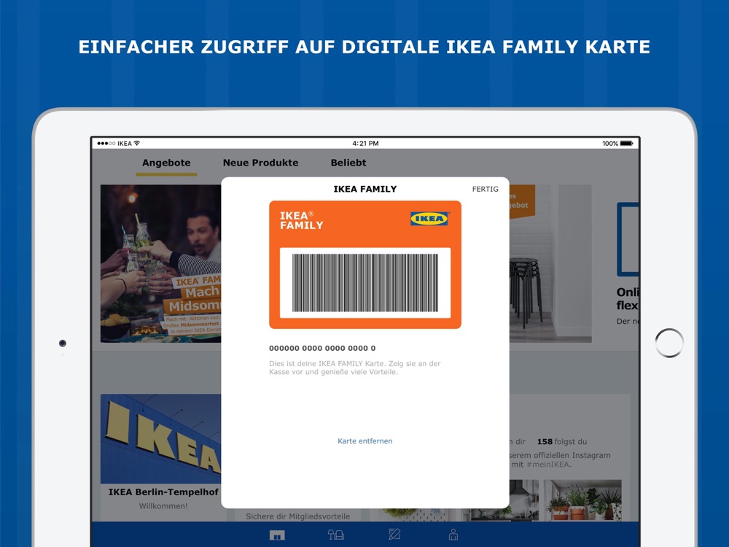Switch to the Neue Produkte tab
729x547 pixels.
click(260, 163)
